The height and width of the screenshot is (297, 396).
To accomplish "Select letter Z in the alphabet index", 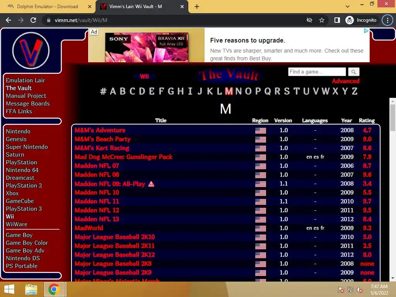I will click(355, 91).
